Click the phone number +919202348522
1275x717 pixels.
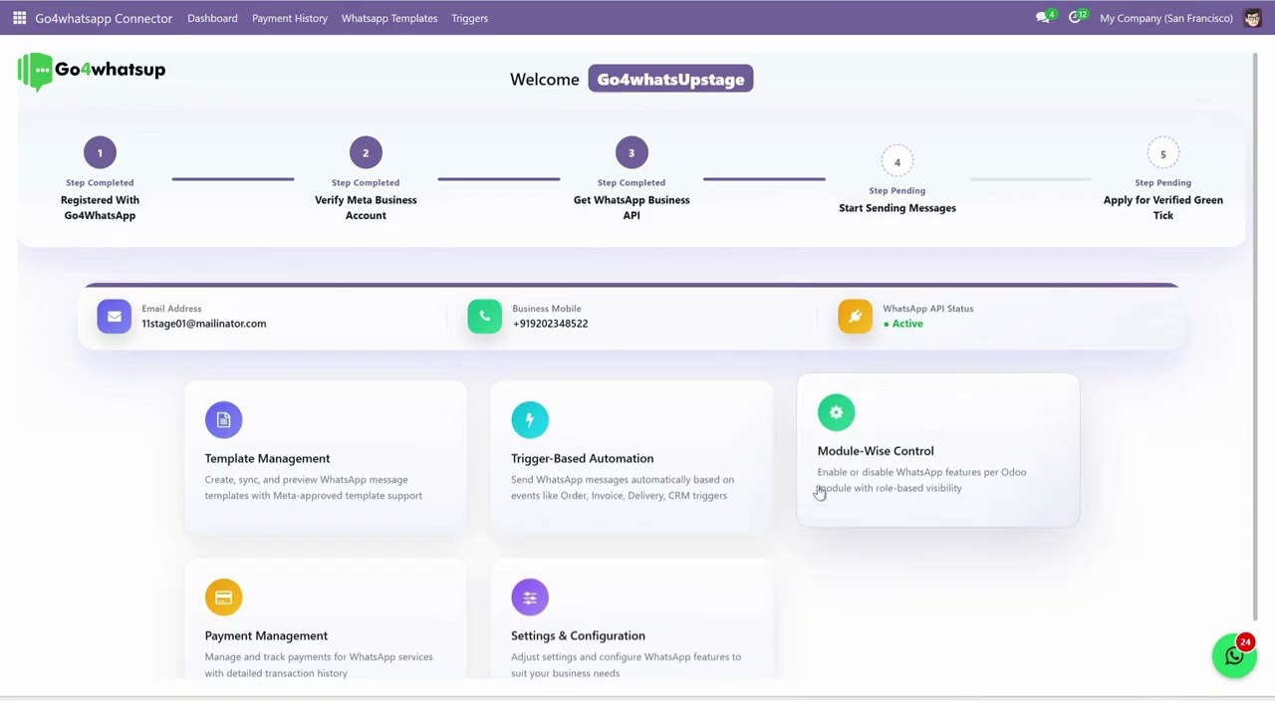550,324
